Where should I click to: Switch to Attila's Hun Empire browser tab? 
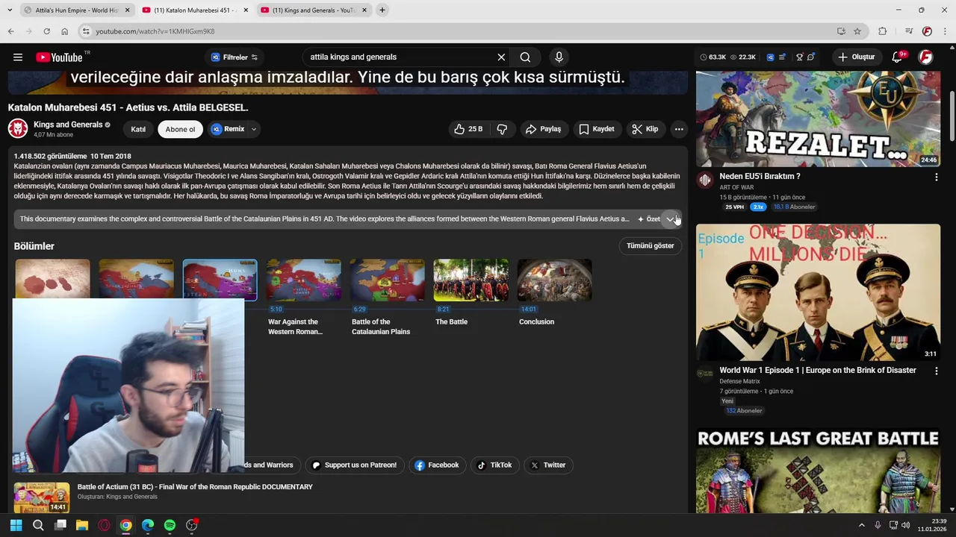coord(76,10)
